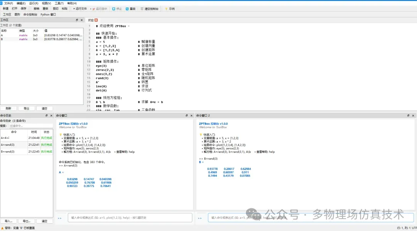The image size is (417, 231).
Task: Click the command history 导出... button
Action: click(27, 221)
